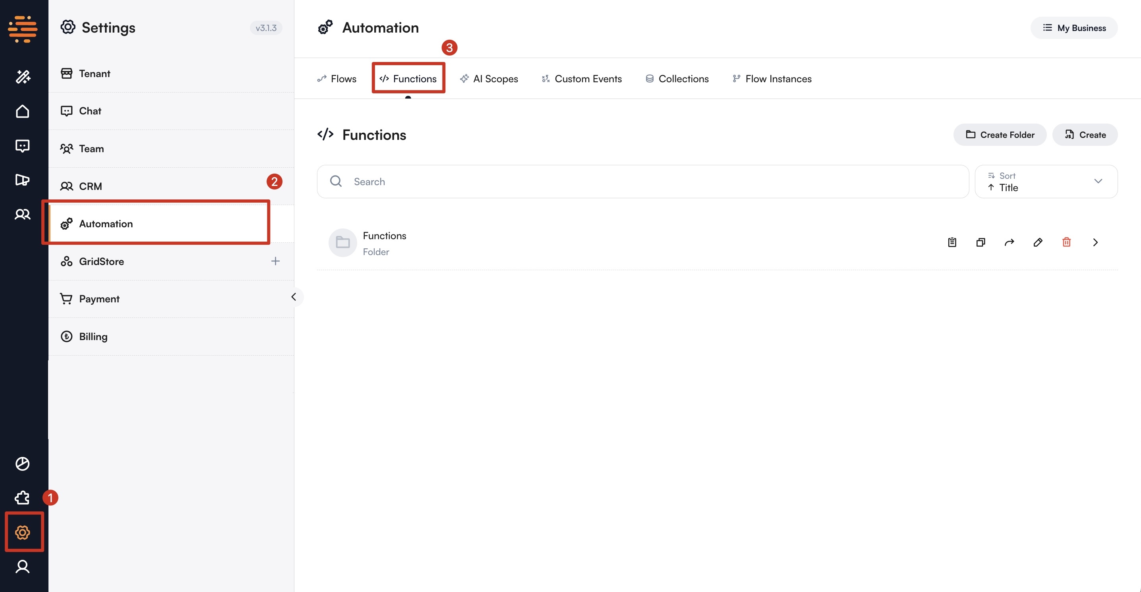
Task: Select the magic wand tool in the dark sidebar
Action: tap(23, 77)
